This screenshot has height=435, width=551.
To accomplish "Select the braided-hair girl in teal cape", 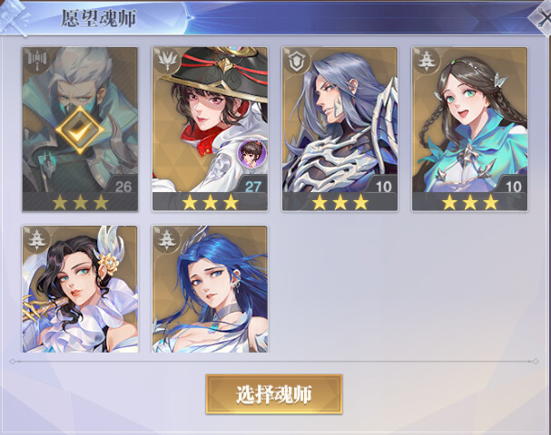I will [x=470, y=129].
